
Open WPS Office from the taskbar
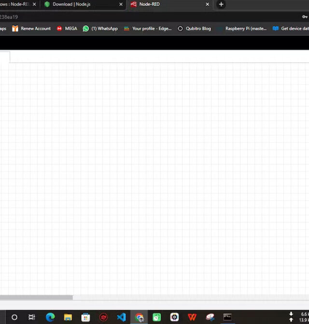click(192, 317)
